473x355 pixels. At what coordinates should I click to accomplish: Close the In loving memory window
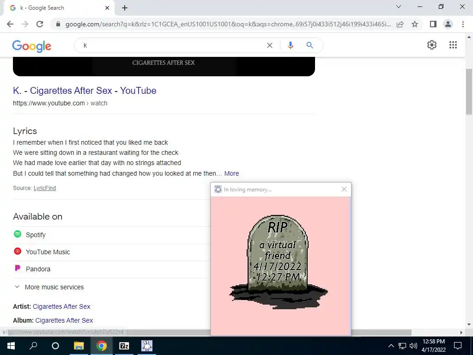coord(344,189)
